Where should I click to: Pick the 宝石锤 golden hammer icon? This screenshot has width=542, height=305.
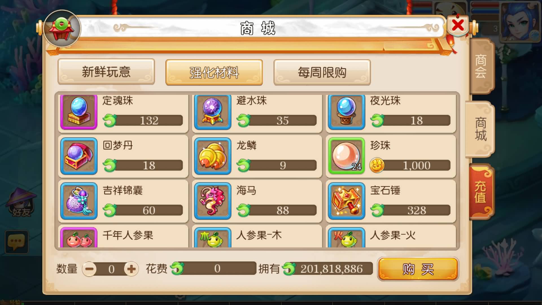[346, 201]
